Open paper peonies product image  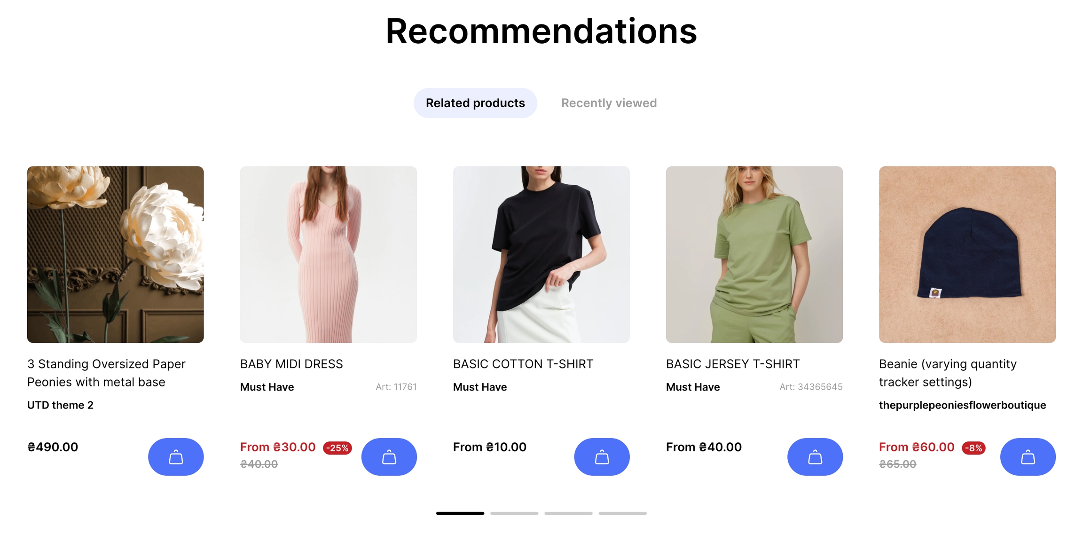pos(115,254)
